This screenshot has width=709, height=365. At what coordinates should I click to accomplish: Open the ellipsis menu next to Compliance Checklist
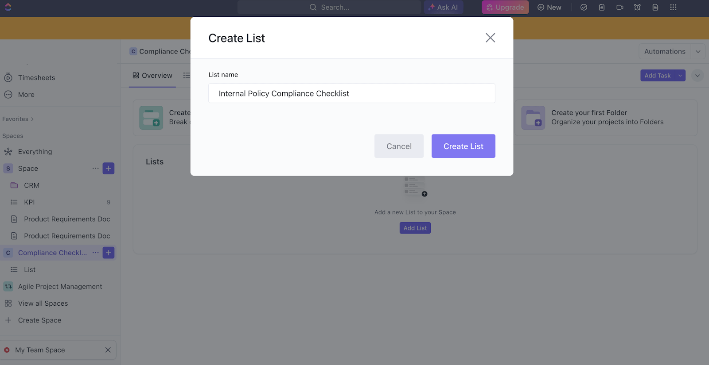[95, 253]
